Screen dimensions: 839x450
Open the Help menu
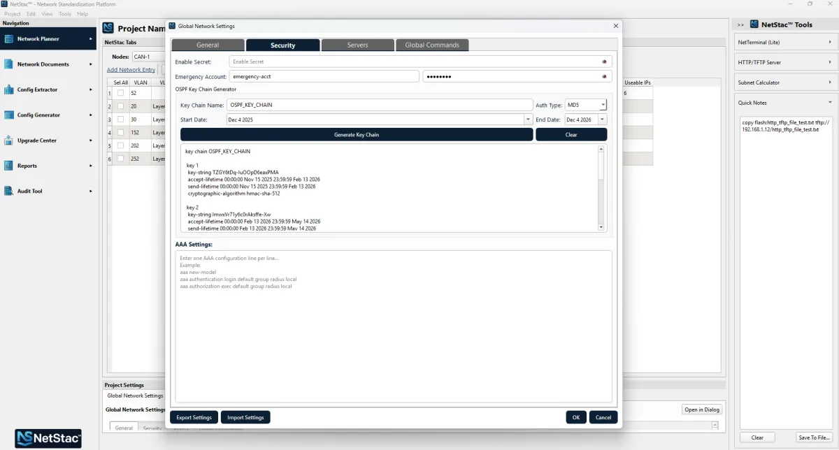(x=83, y=14)
